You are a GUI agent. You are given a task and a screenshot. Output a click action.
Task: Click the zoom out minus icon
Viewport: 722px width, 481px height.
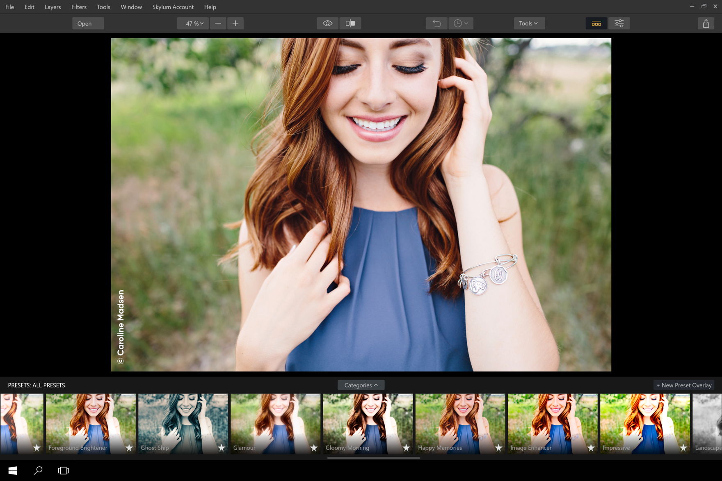218,23
